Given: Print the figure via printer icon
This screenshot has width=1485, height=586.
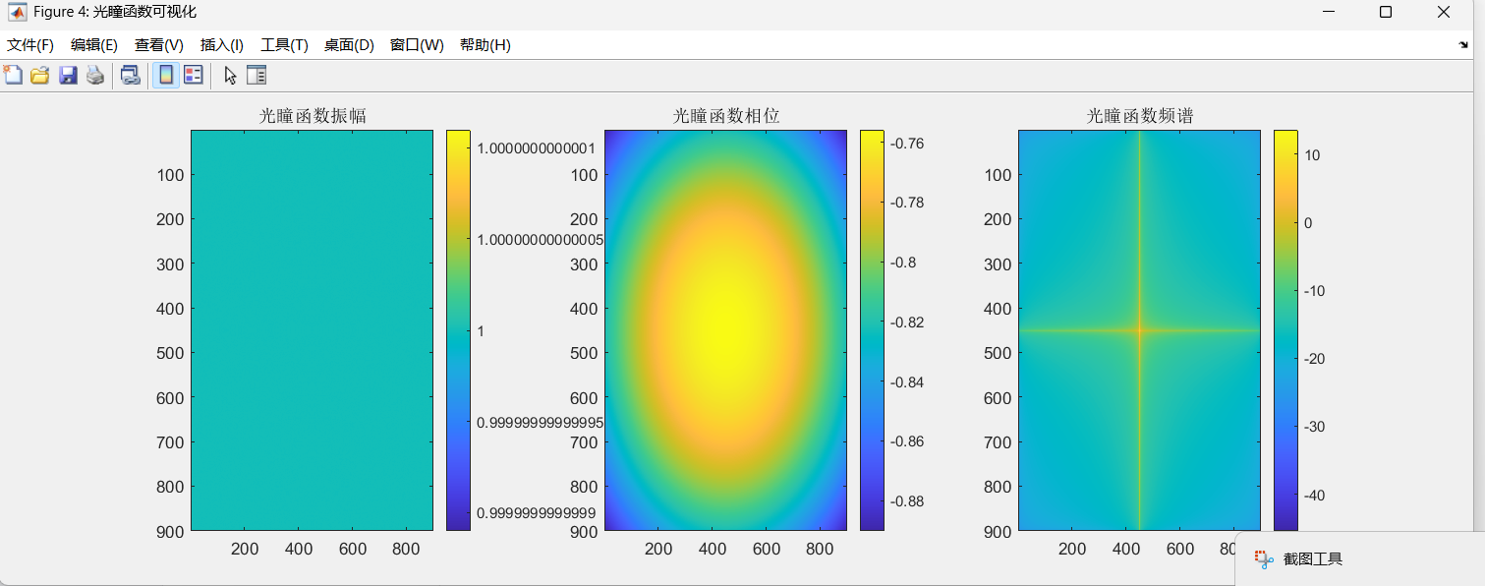Looking at the screenshot, I should (x=95, y=75).
